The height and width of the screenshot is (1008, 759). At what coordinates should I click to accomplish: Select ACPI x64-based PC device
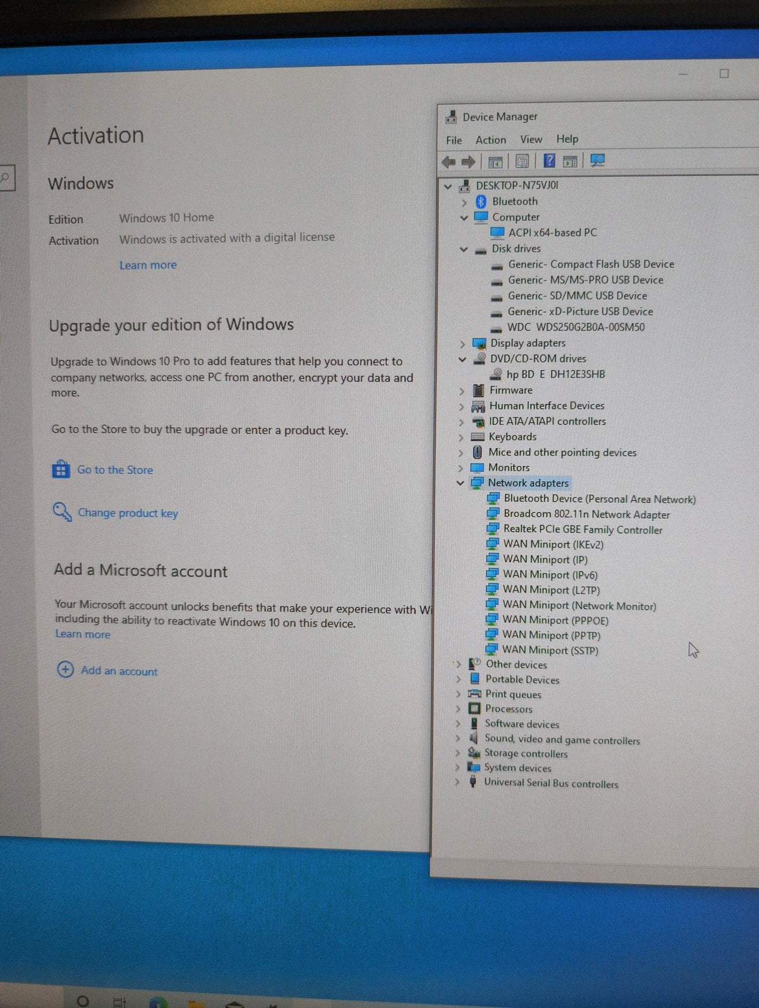552,233
